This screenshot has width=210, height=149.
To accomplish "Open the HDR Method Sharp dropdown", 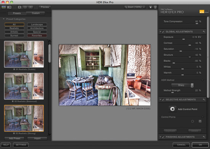I will point(182,85).
